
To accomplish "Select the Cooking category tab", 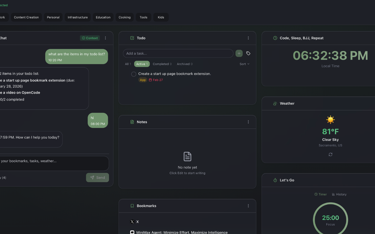I will coord(125,17).
